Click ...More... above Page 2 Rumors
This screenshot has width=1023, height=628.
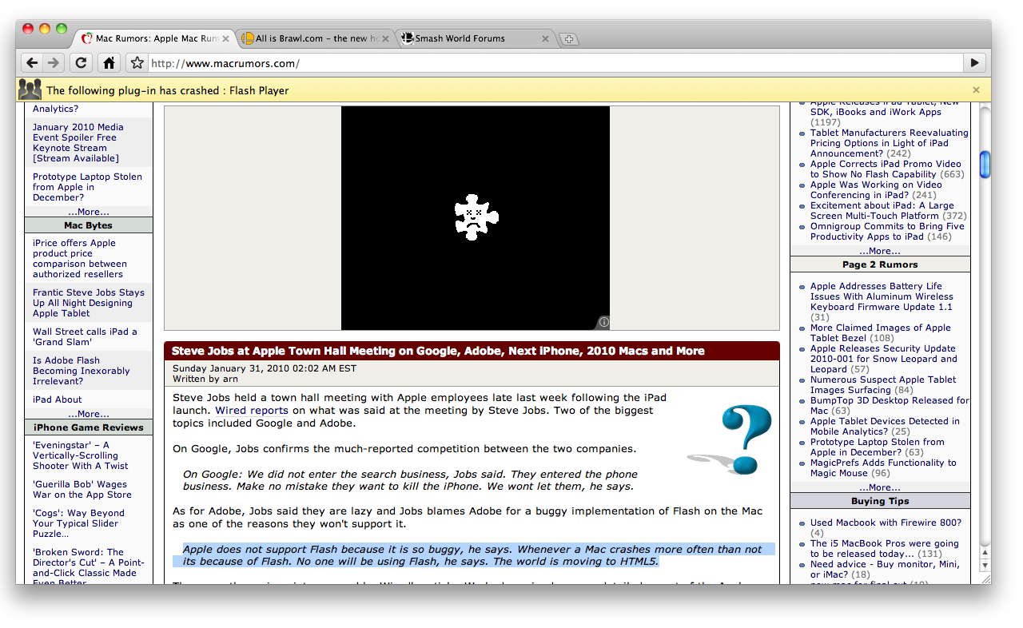pos(880,251)
